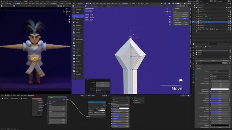Enable vertex select mode
Screen dimensions: 232x130
click(87, 4)
